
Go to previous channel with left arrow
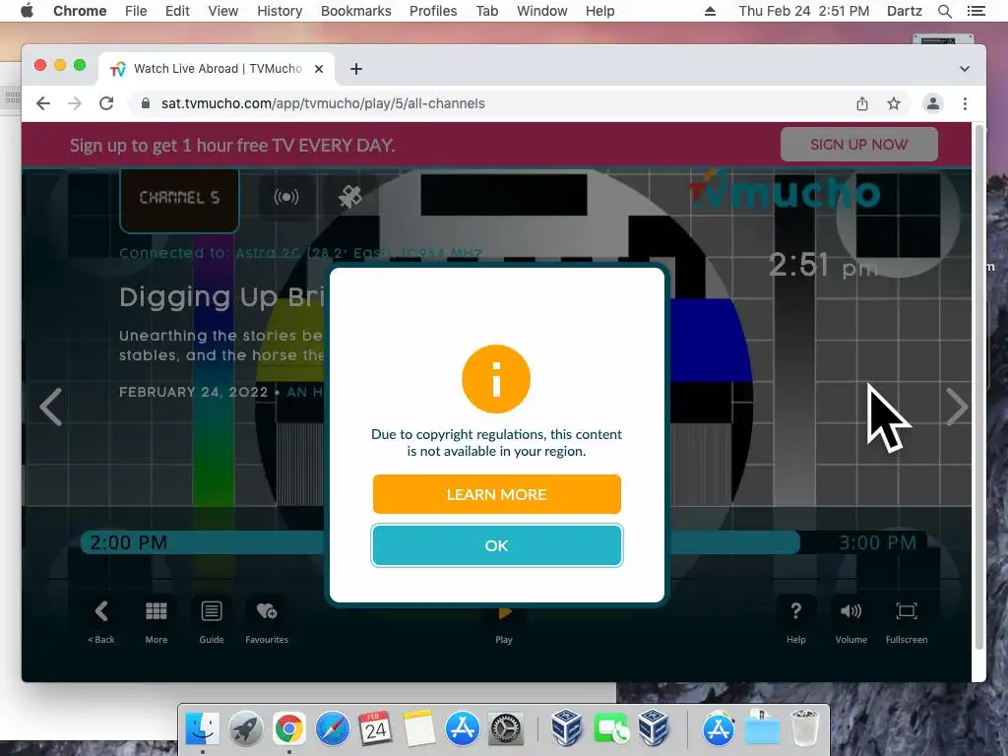(51, 407)
